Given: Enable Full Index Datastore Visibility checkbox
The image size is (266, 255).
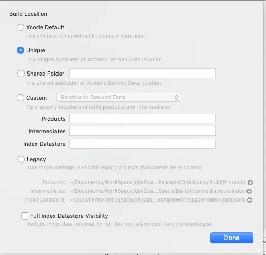Looking at the screenshot, I should [25, 216].
